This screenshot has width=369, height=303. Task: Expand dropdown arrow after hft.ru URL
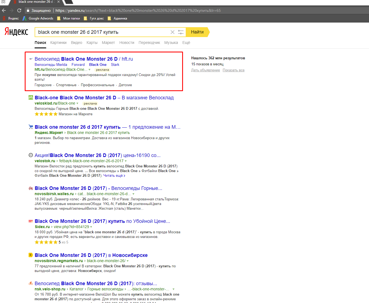[x=89, y=70]
